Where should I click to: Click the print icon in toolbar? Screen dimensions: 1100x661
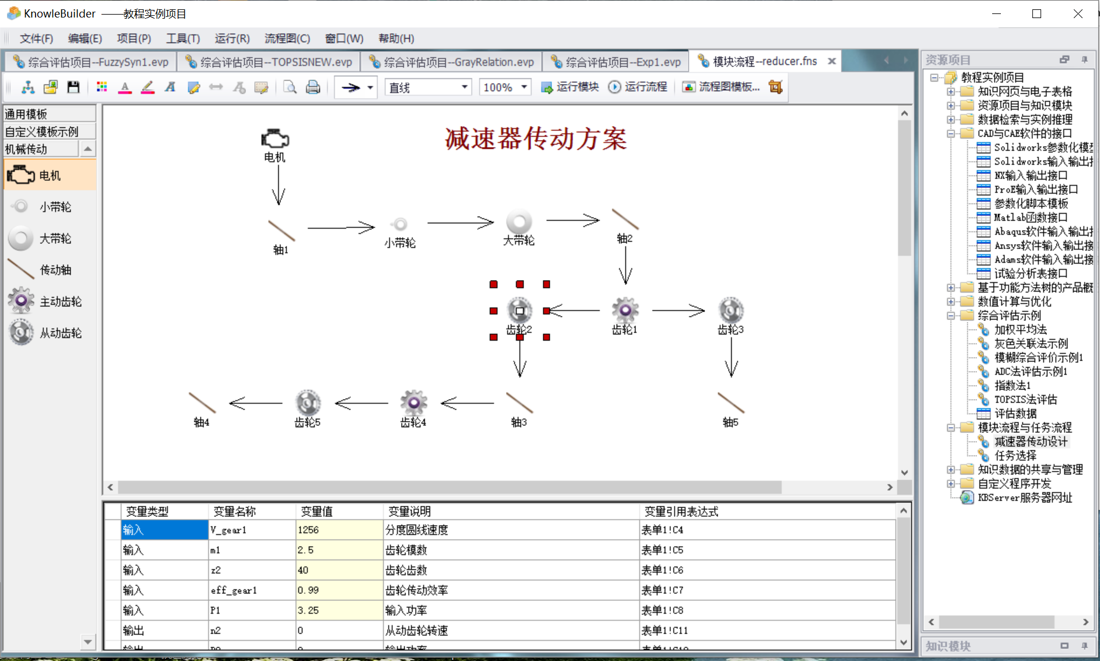[313, 88]
